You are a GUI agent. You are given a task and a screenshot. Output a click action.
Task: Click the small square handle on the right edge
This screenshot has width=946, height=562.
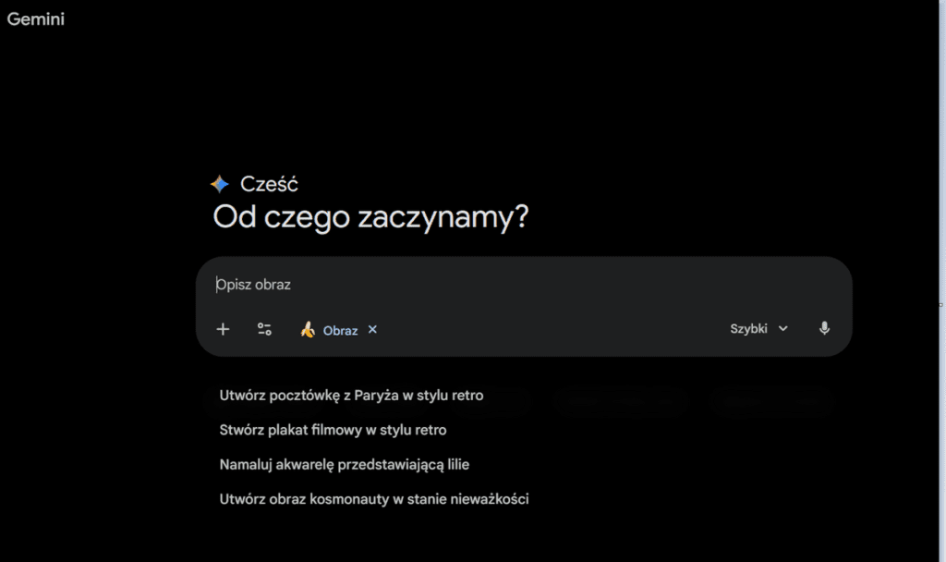(941, 304)
